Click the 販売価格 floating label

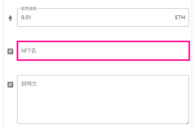pyautogui.click(x=29, y=9)
